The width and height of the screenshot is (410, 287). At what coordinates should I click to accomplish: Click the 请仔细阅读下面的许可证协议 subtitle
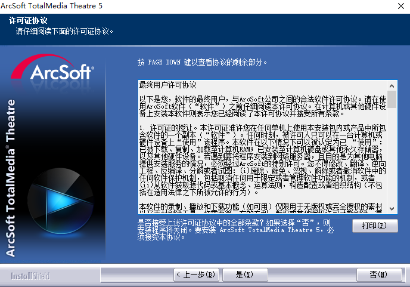pyautogui.click(x=64, y=32)
